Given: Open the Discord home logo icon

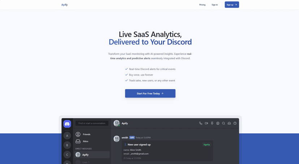Looking at the screenshot, I should coord(67,124).
